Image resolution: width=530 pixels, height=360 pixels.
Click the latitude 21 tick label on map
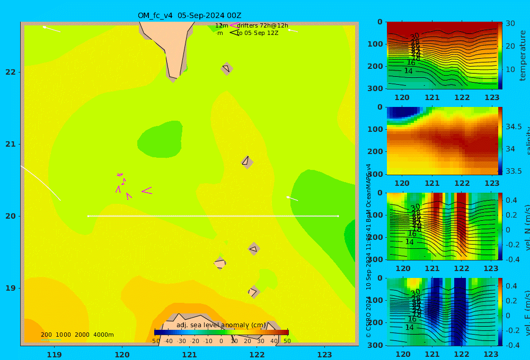coord(11,144)
